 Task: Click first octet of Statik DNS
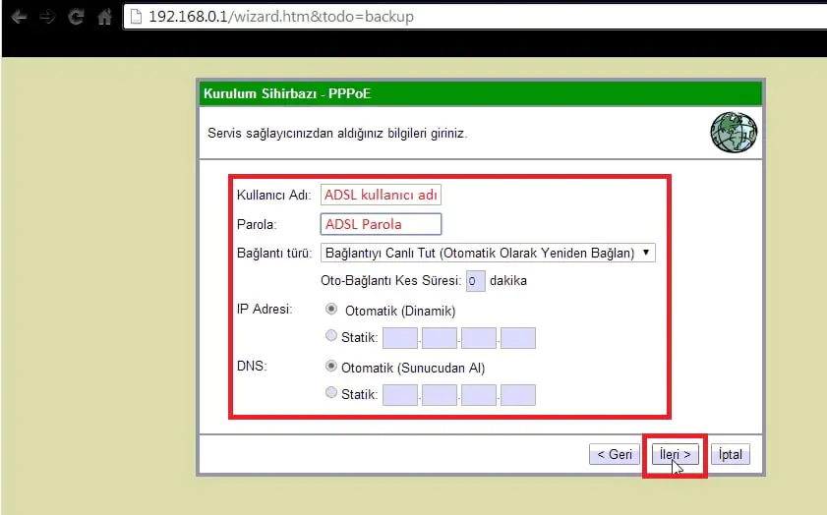click(400, 395)
